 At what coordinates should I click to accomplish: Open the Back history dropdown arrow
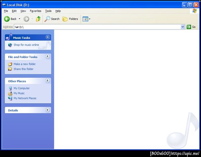click(x=19, y=19)
